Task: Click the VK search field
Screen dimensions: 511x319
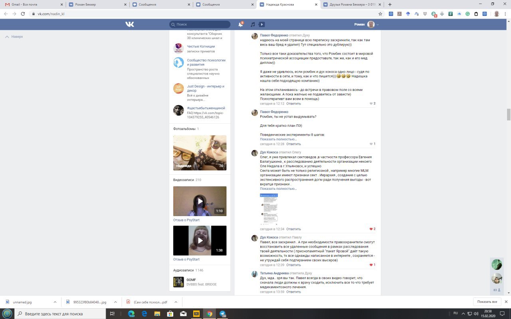Action: coord(200,24)
